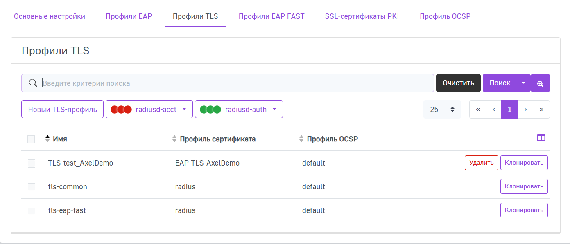Sort by Имя column arrow icon

(47, 139)
